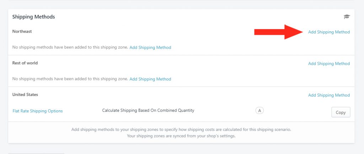Click inline Add Shipping Method under Northeast
This screenshot has width=364, height=154.
point(150,47)
